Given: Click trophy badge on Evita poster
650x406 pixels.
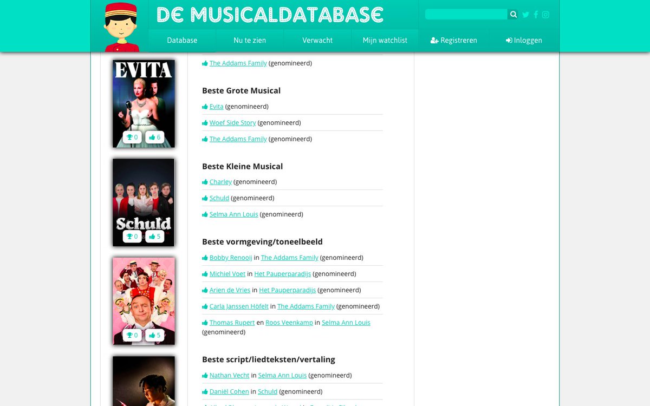Looking at the screenshot, I should (132, 137).
